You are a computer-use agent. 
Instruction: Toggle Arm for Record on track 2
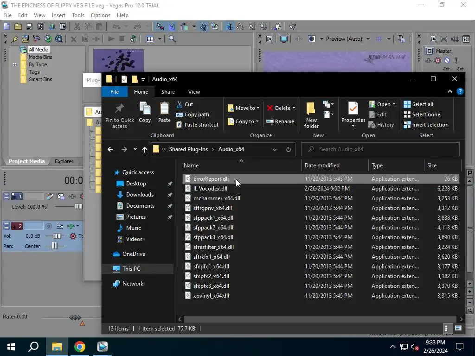[x=48, y=226]
